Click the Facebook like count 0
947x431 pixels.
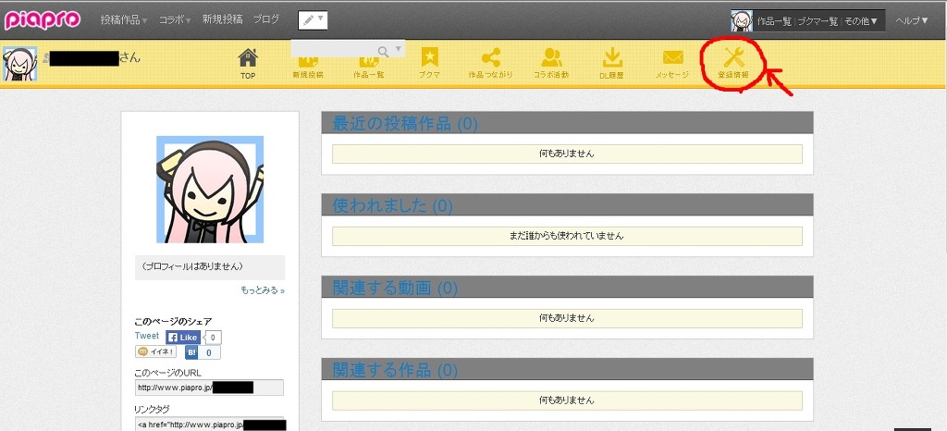[x=213, y=338]
